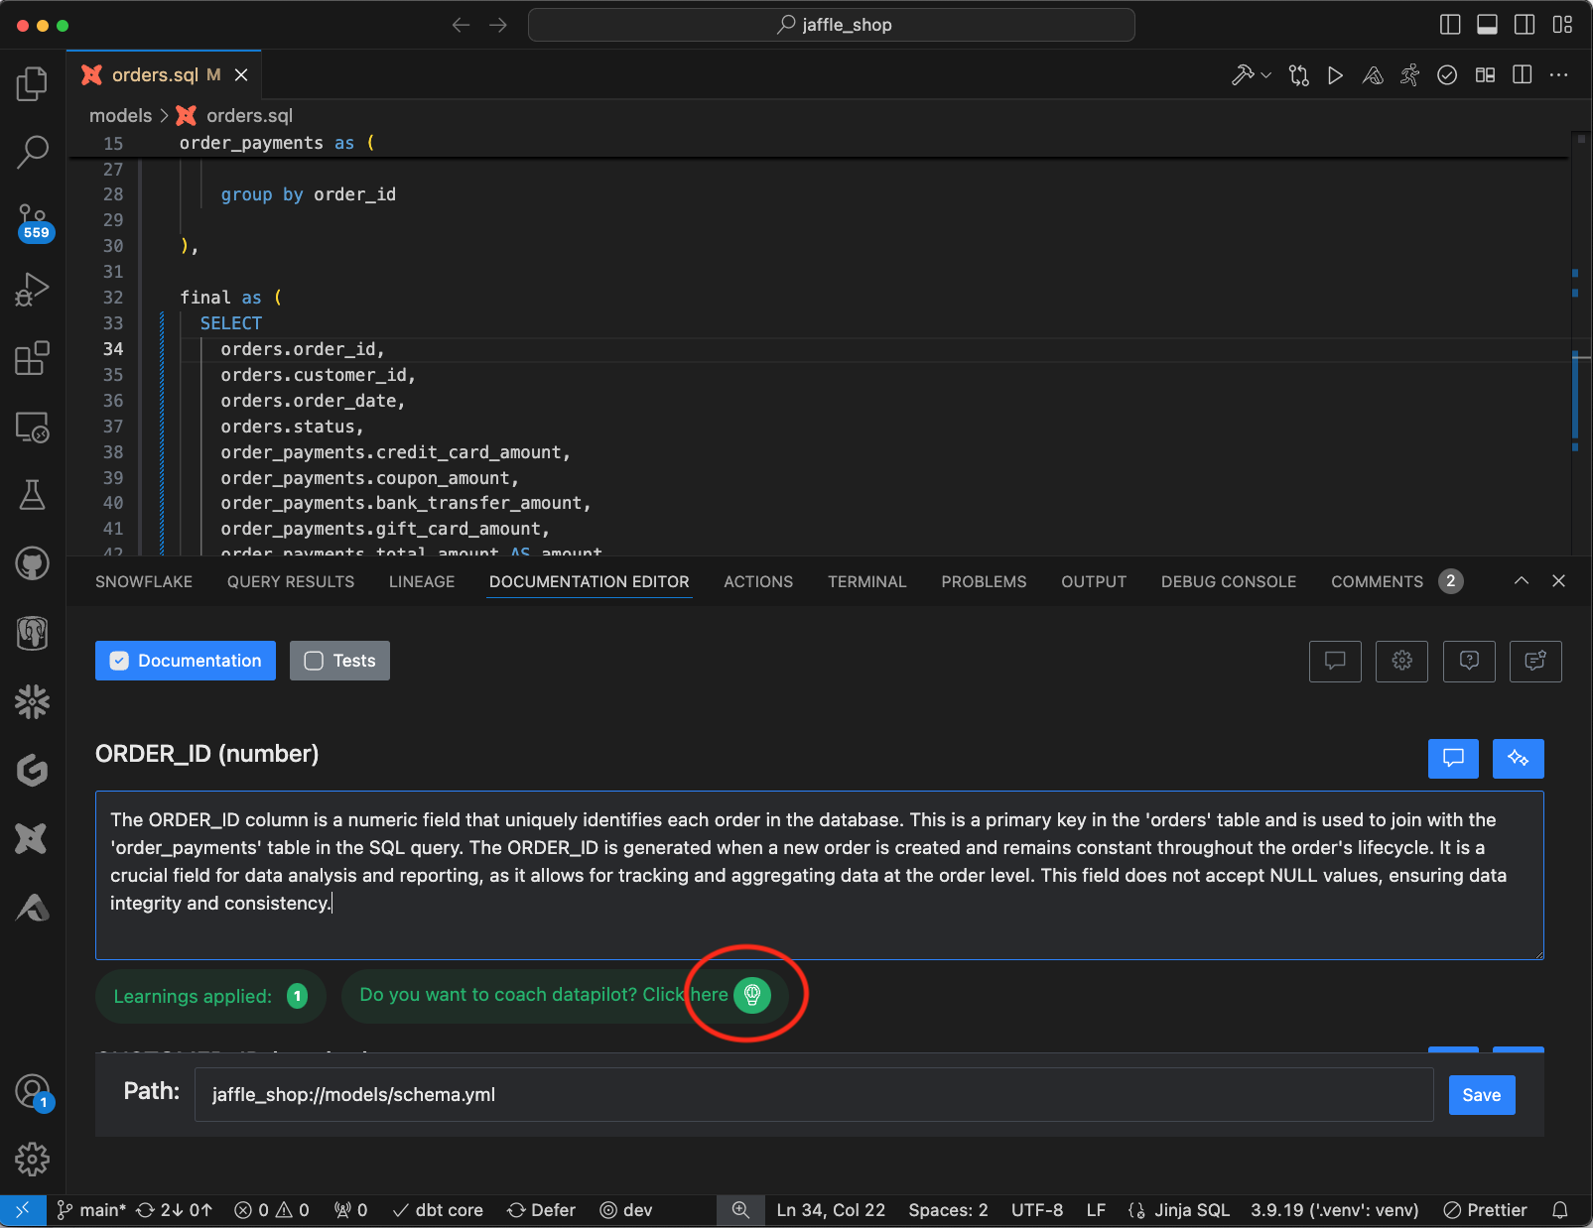The width and height of the screenshot is (1593, 1228).
Task: Switch to the QUERY RESULTS tab
Action: click(x=291, y=581)
